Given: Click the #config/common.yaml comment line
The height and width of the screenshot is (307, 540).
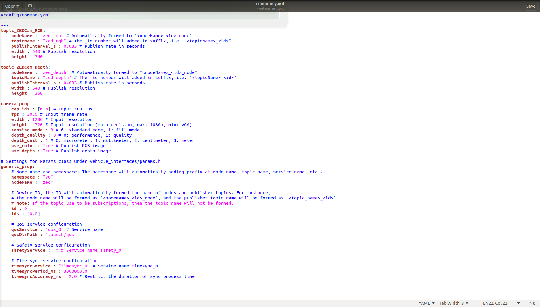Looking at the screenshot, I should tap(26, 15).
